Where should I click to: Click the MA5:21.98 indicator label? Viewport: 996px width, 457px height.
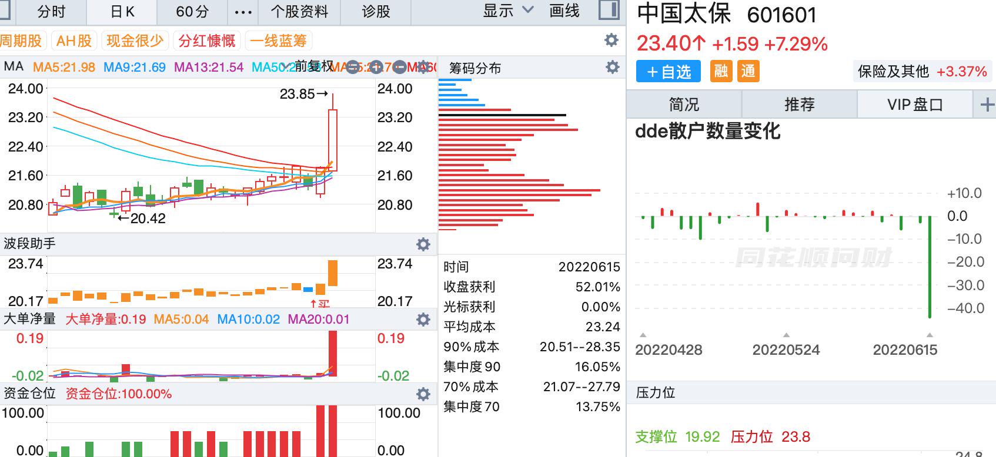tap(64, 67)
